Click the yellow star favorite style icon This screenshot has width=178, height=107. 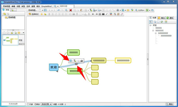click(x=42, y=14)
